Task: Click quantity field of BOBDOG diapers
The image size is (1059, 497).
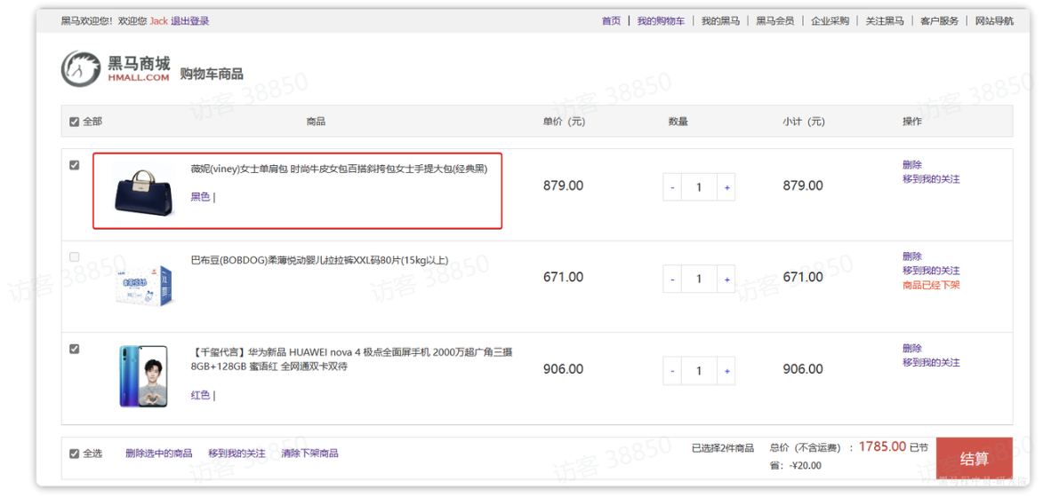Action: [699, 280]
